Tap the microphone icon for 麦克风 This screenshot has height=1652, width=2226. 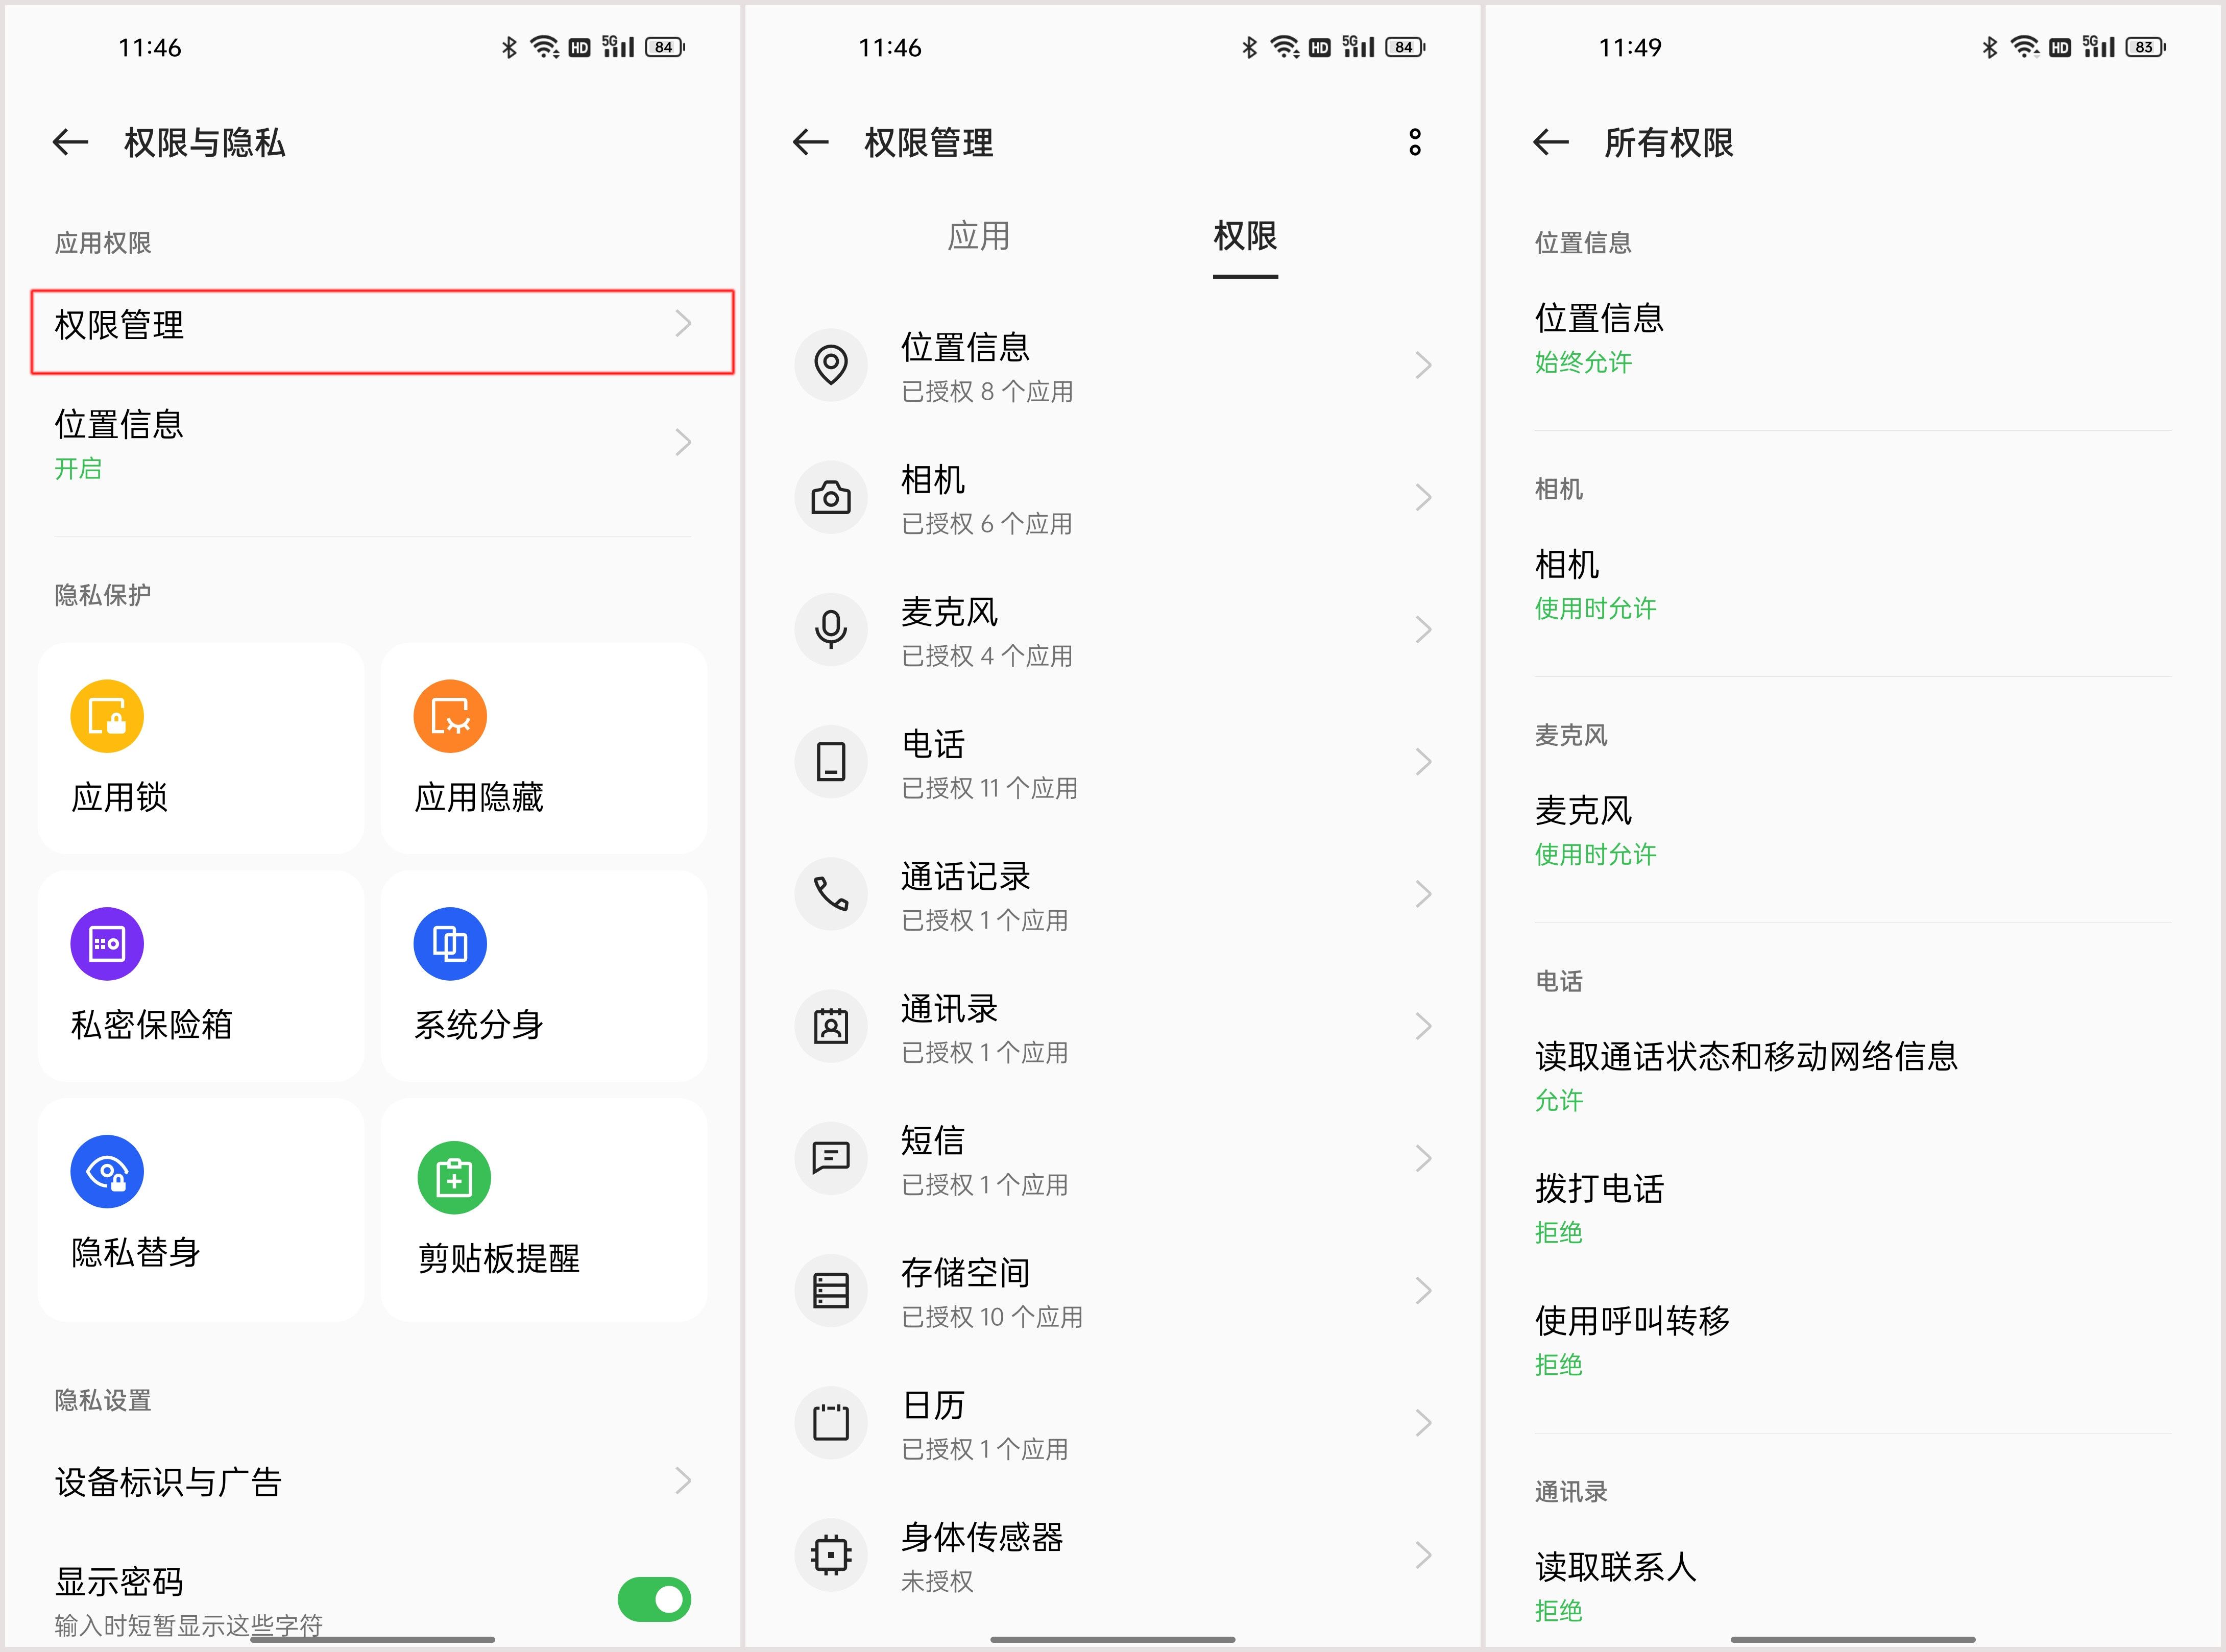[831, 629]
